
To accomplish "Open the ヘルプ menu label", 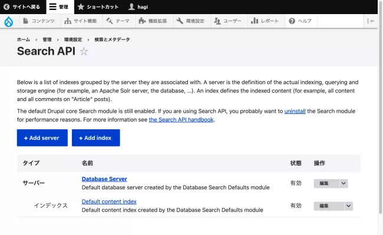I will tap(305, 21).
